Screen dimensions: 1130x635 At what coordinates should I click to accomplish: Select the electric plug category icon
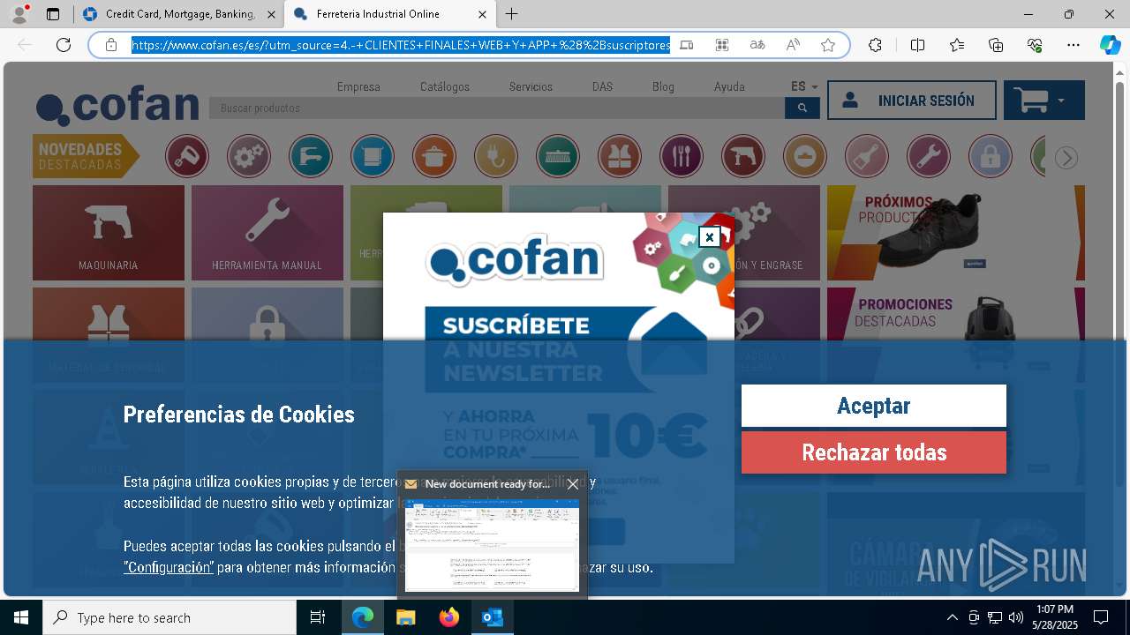496,157
